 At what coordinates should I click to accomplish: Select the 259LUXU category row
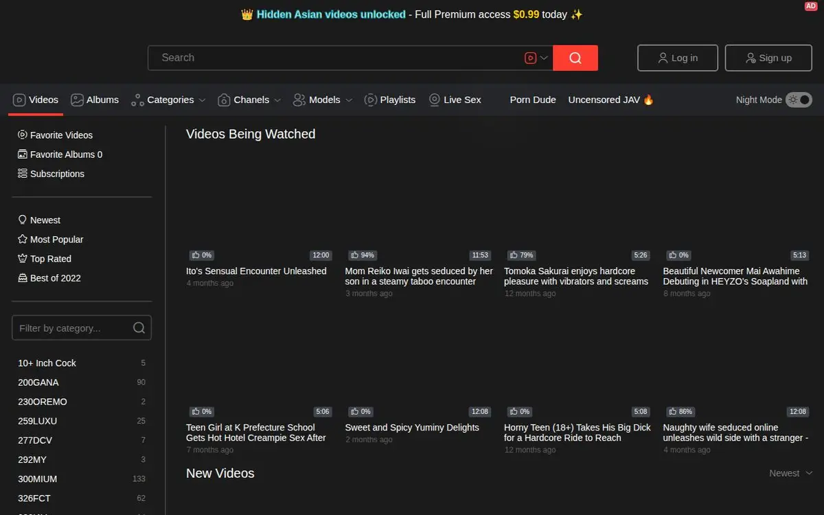[x=82, y=421]
